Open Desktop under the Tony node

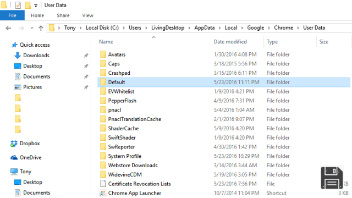28,182
